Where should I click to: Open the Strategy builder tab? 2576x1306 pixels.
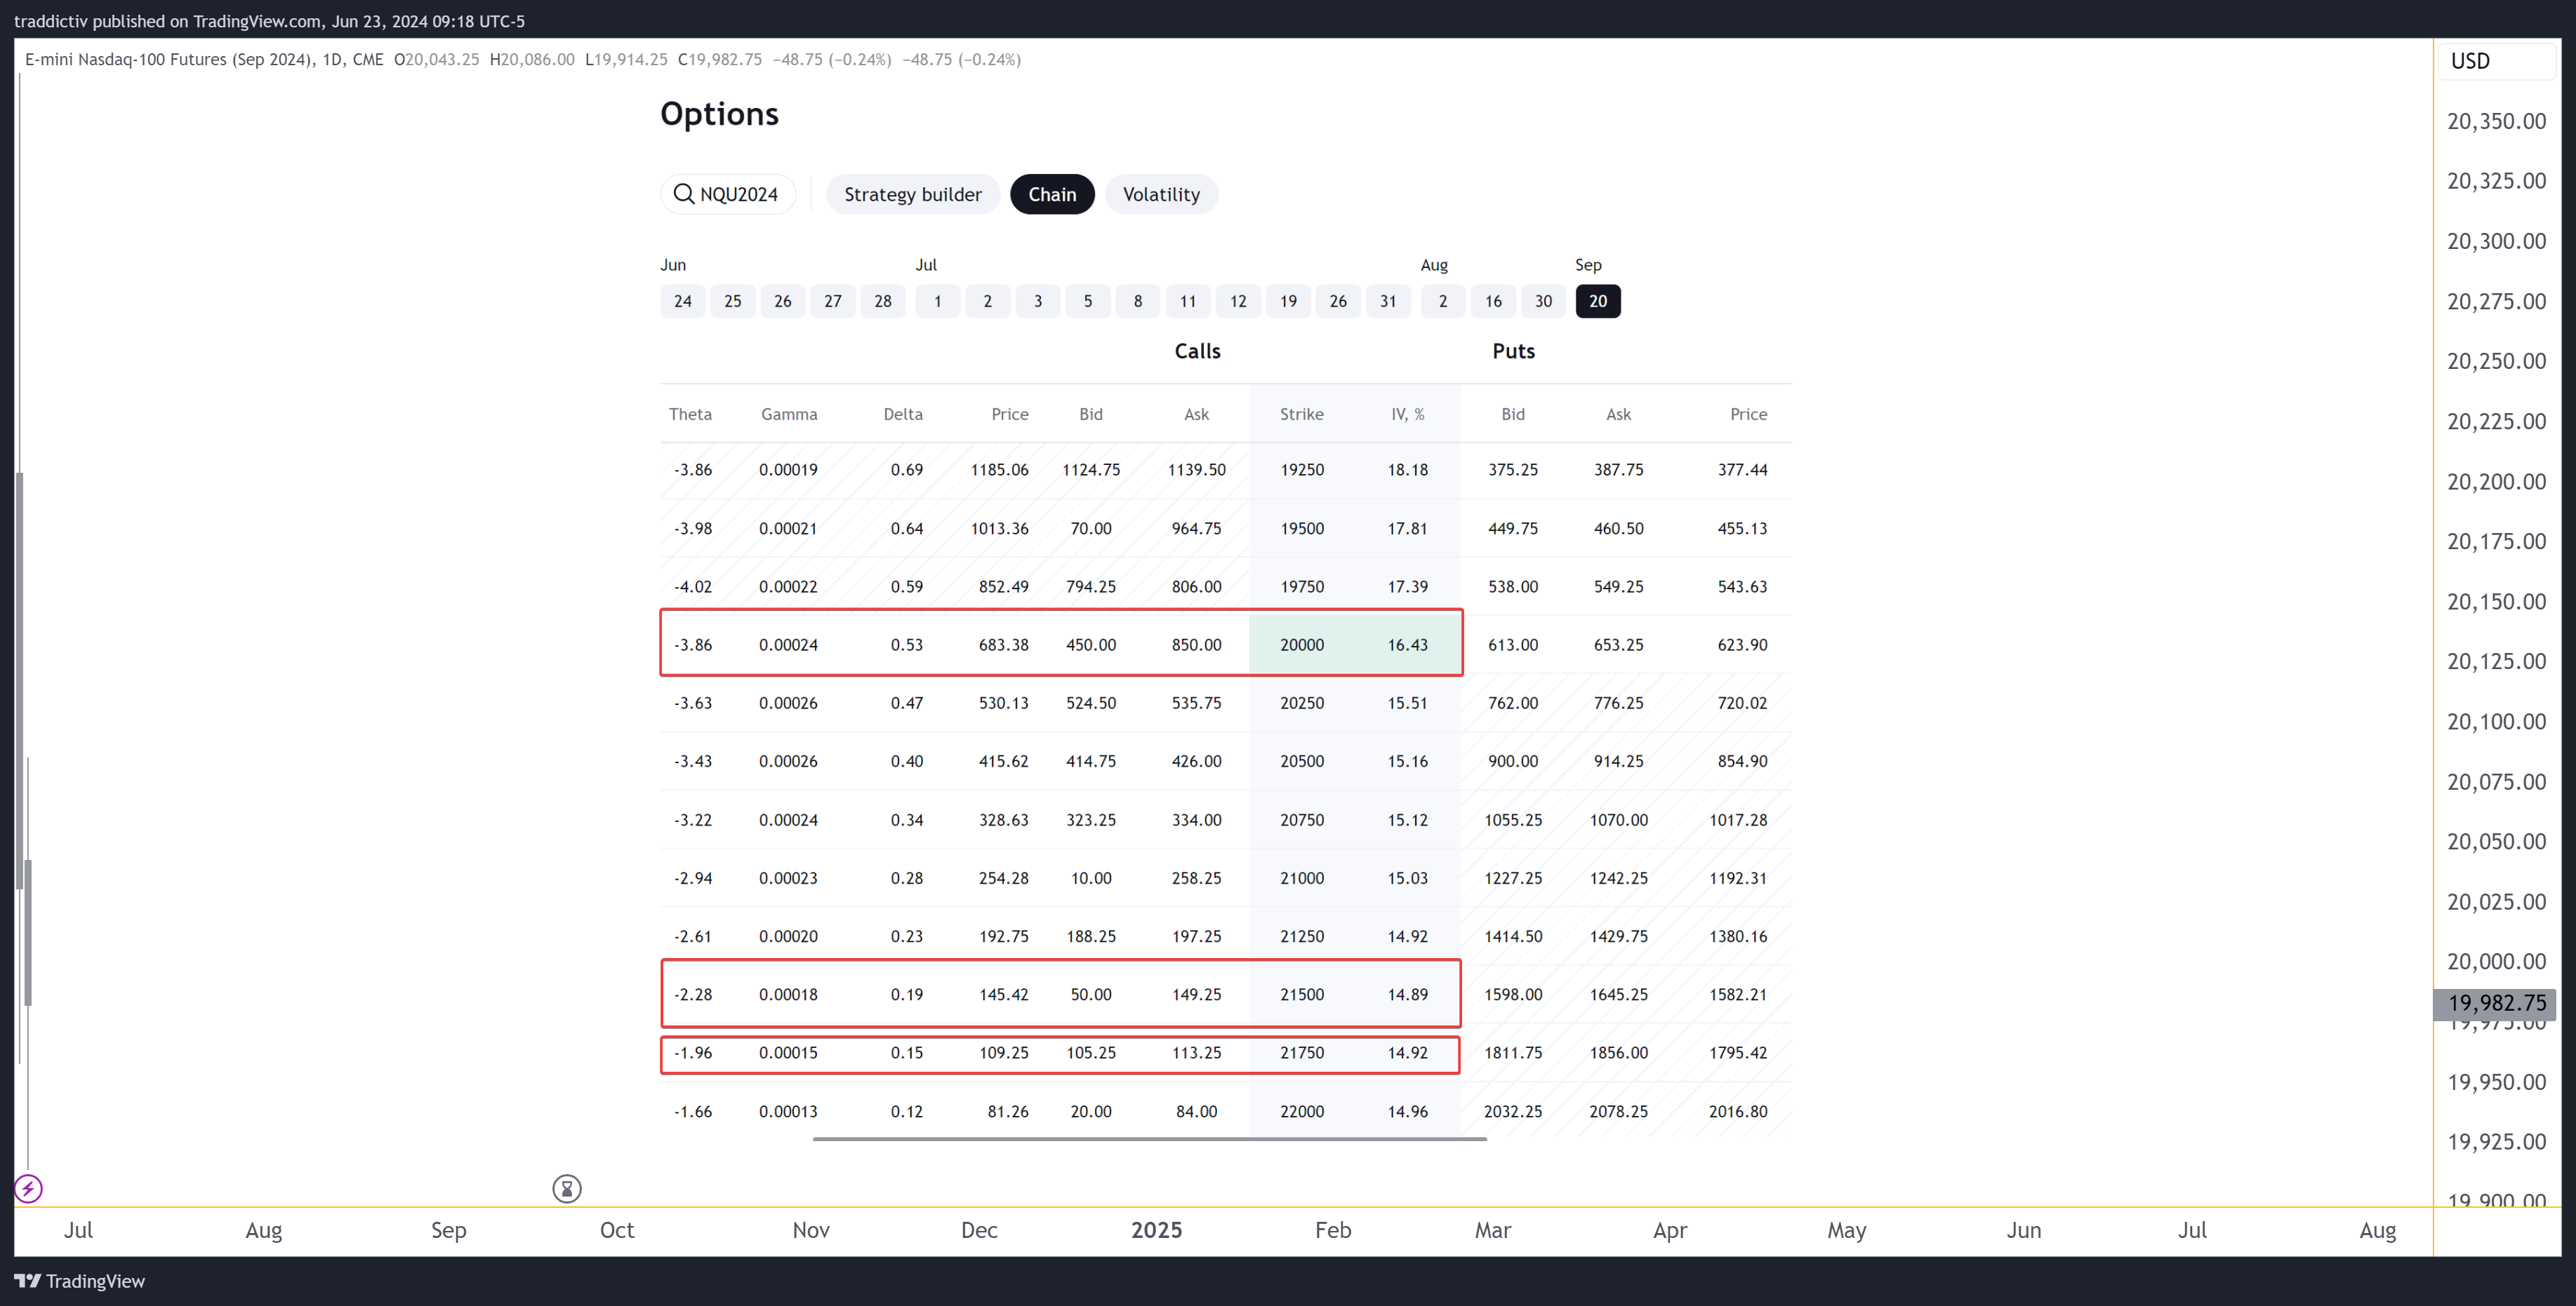click(913, 194)
